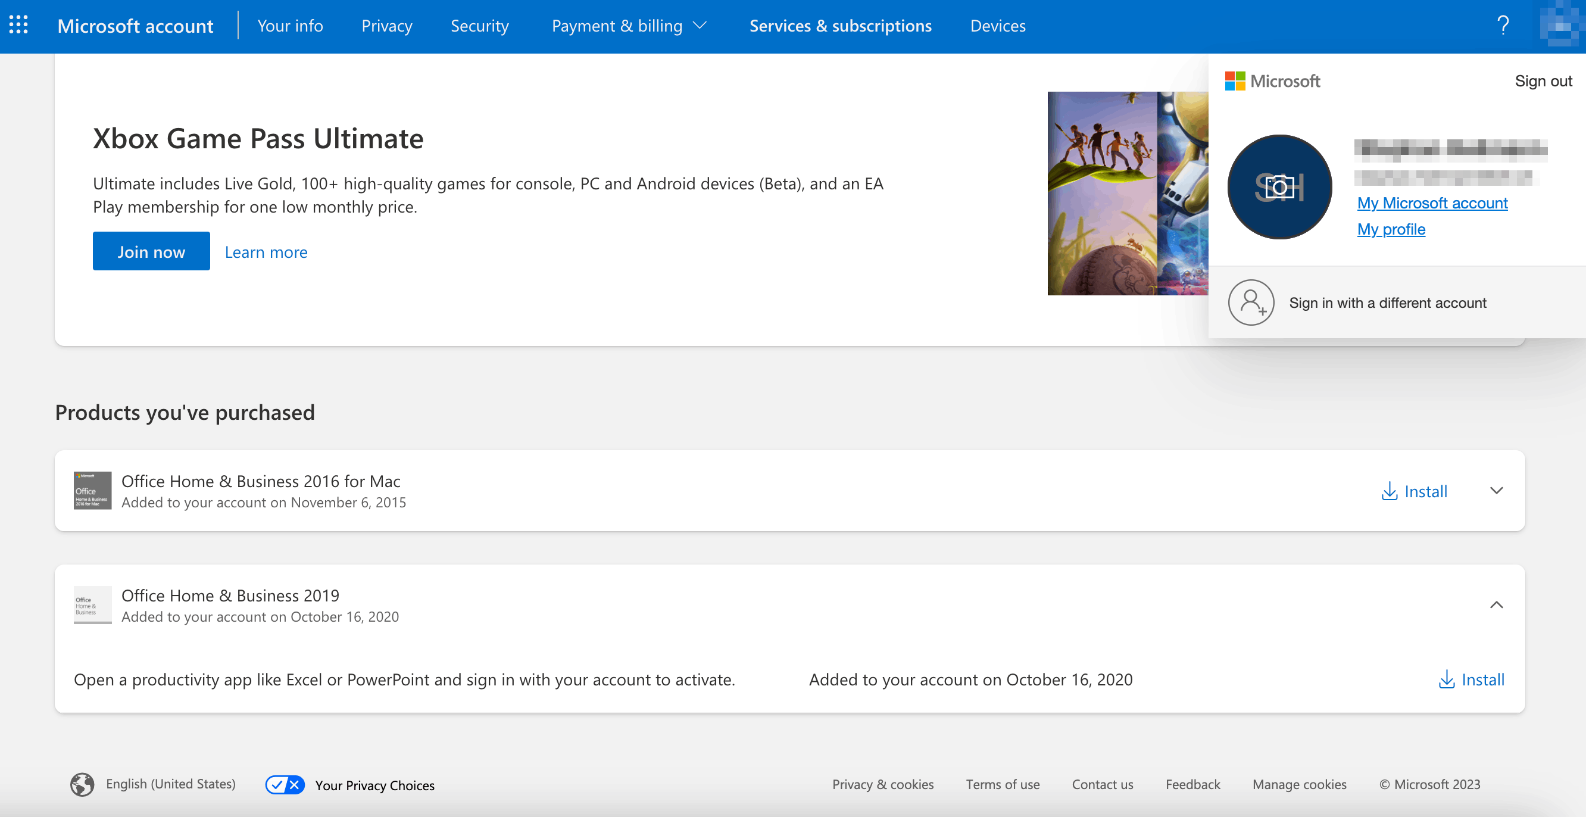The image size is (1586, 817).
Task: Click the help question mark icon
Action: click(1503, 25)
